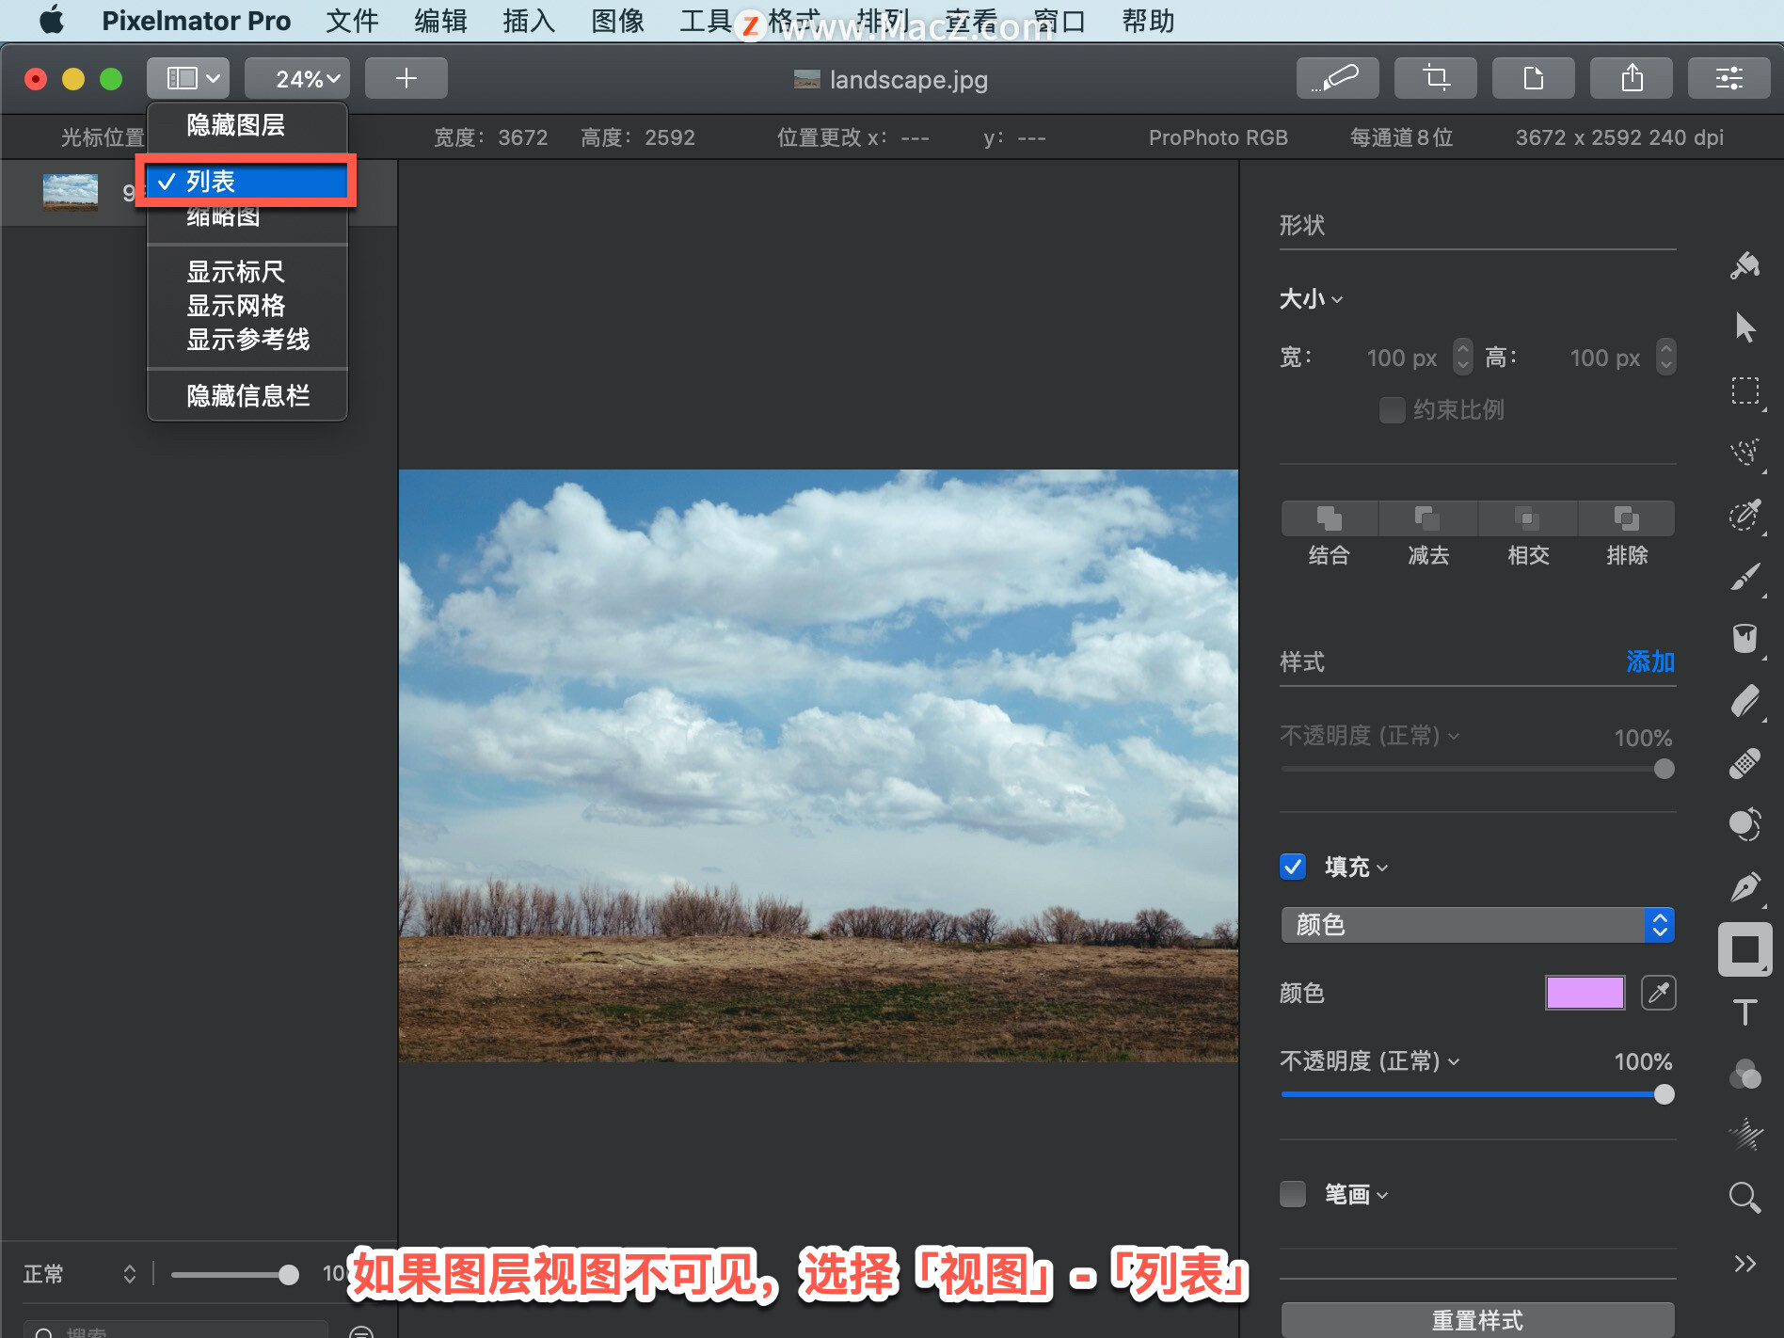Click the Share toolbar button
The height and width of the screenshot is (1338, 1784).
1631,78
